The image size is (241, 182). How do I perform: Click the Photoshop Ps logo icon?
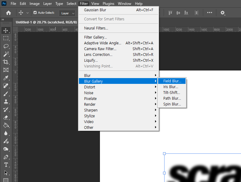tap(4, 3)
